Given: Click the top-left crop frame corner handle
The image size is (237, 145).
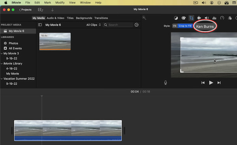Looking at the screenshot, I should point(182,39).
